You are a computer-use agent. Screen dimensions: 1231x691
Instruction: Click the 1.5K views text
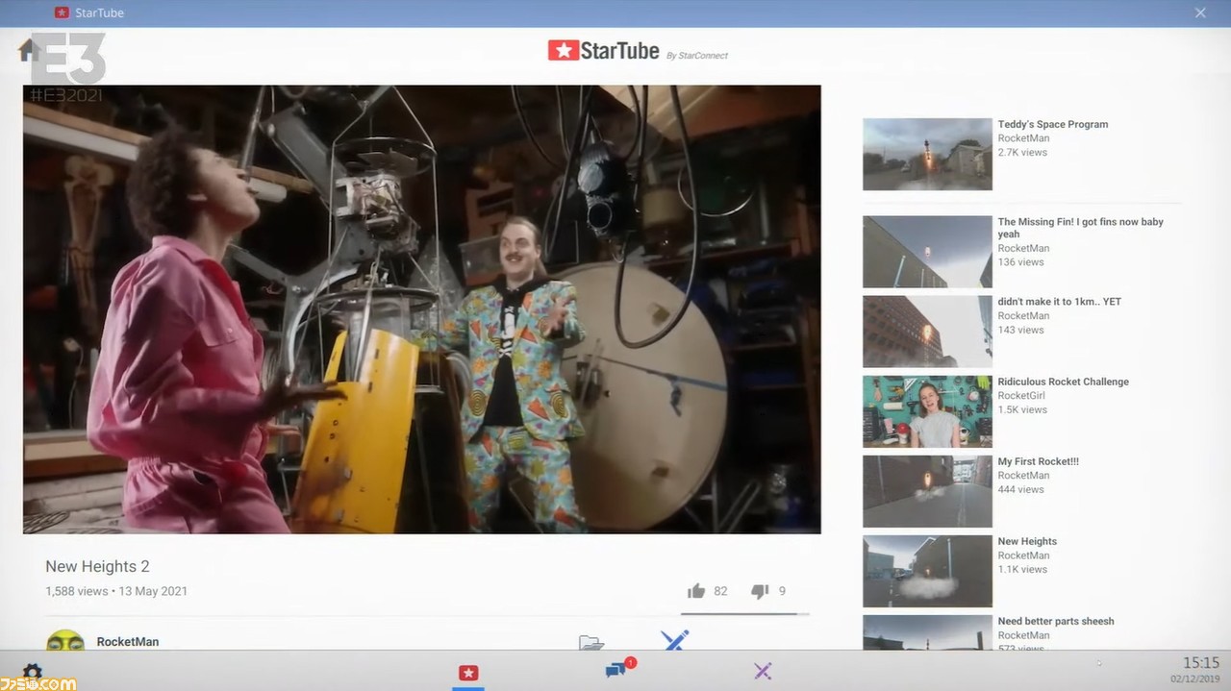coord(1022,409)
